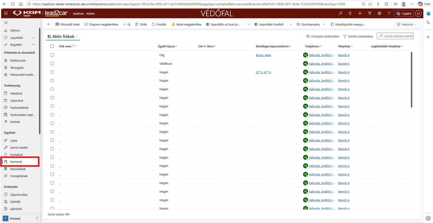Open Outlook icon in the browser sidebar

point(428,14)
